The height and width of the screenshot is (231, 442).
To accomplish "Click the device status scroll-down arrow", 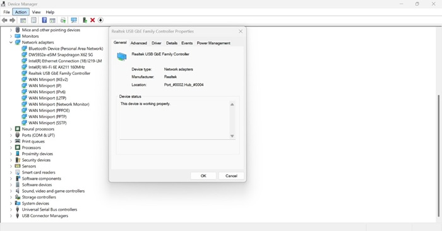I will tap(232, 136).
